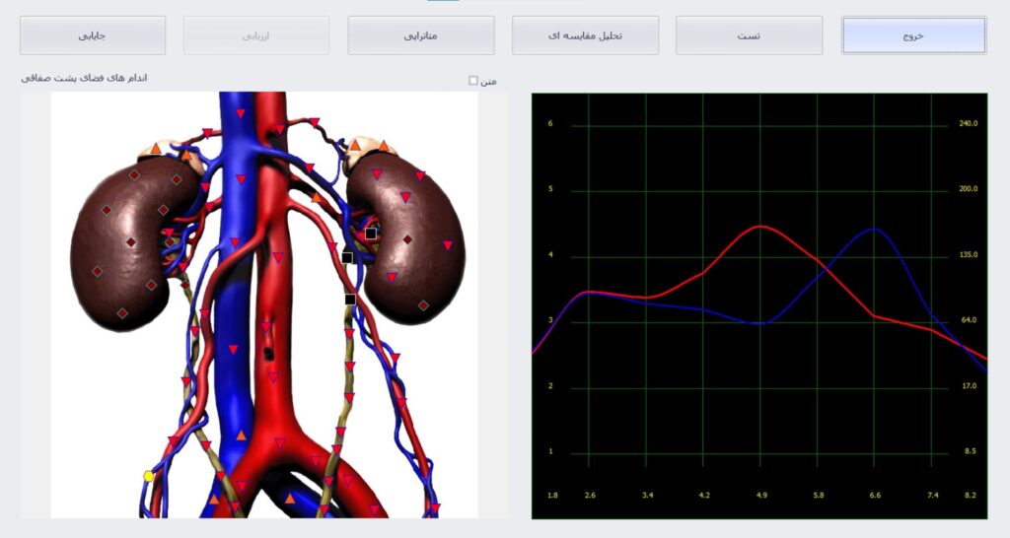Image resolution: width=1010 pixels, height=538 pixels.
Task: Click the lowest black square ureter marker
Action: pyautogui.click(x=350, y=299)
